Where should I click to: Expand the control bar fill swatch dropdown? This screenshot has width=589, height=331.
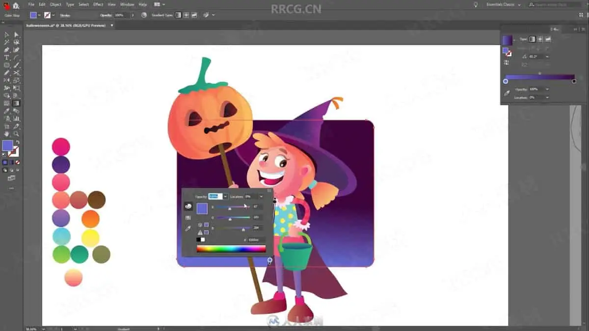(39, 15)
